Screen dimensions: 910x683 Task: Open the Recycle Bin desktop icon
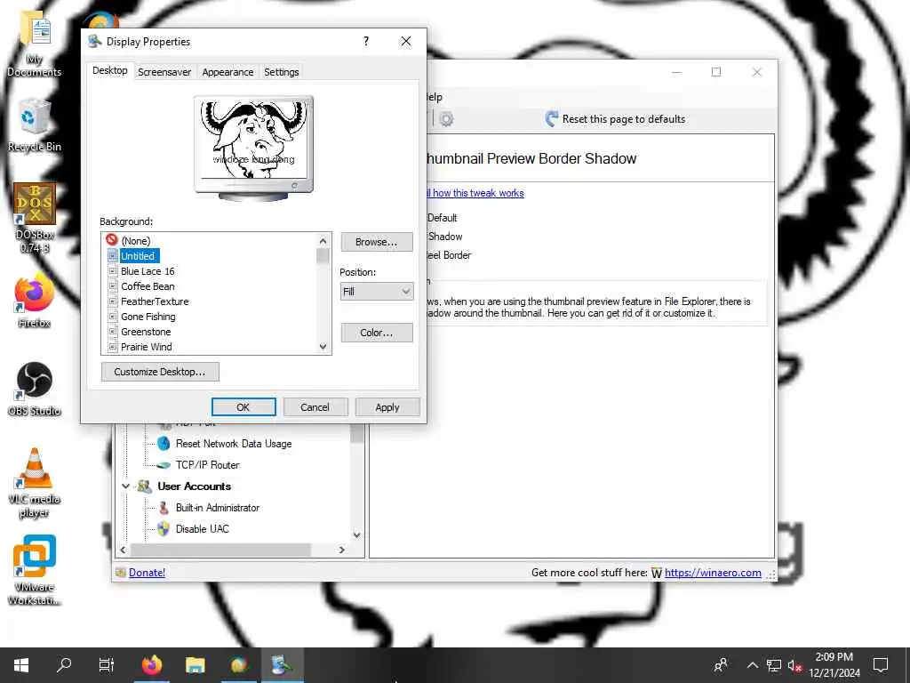(35, 125)
